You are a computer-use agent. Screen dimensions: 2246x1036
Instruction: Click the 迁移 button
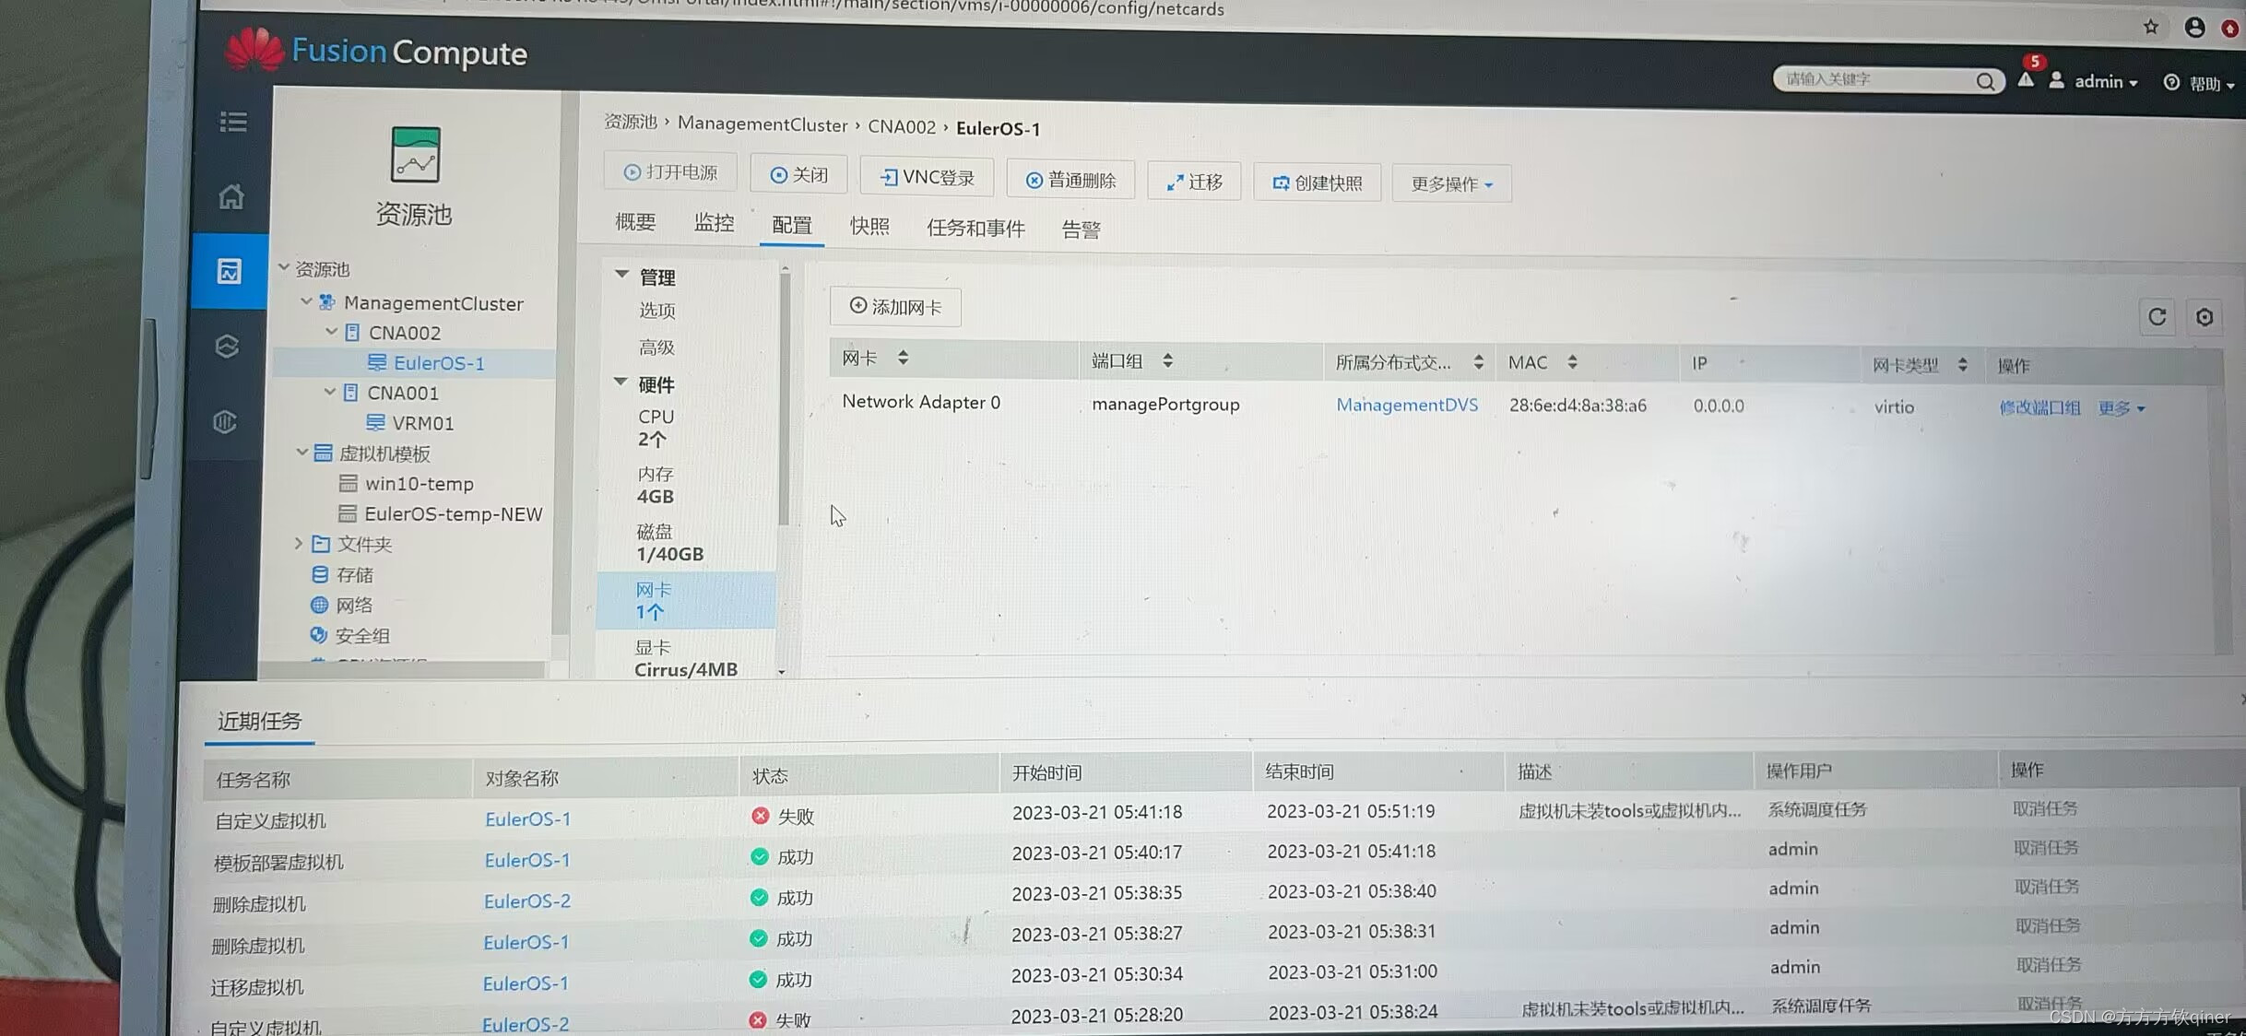pos(1195,182)
